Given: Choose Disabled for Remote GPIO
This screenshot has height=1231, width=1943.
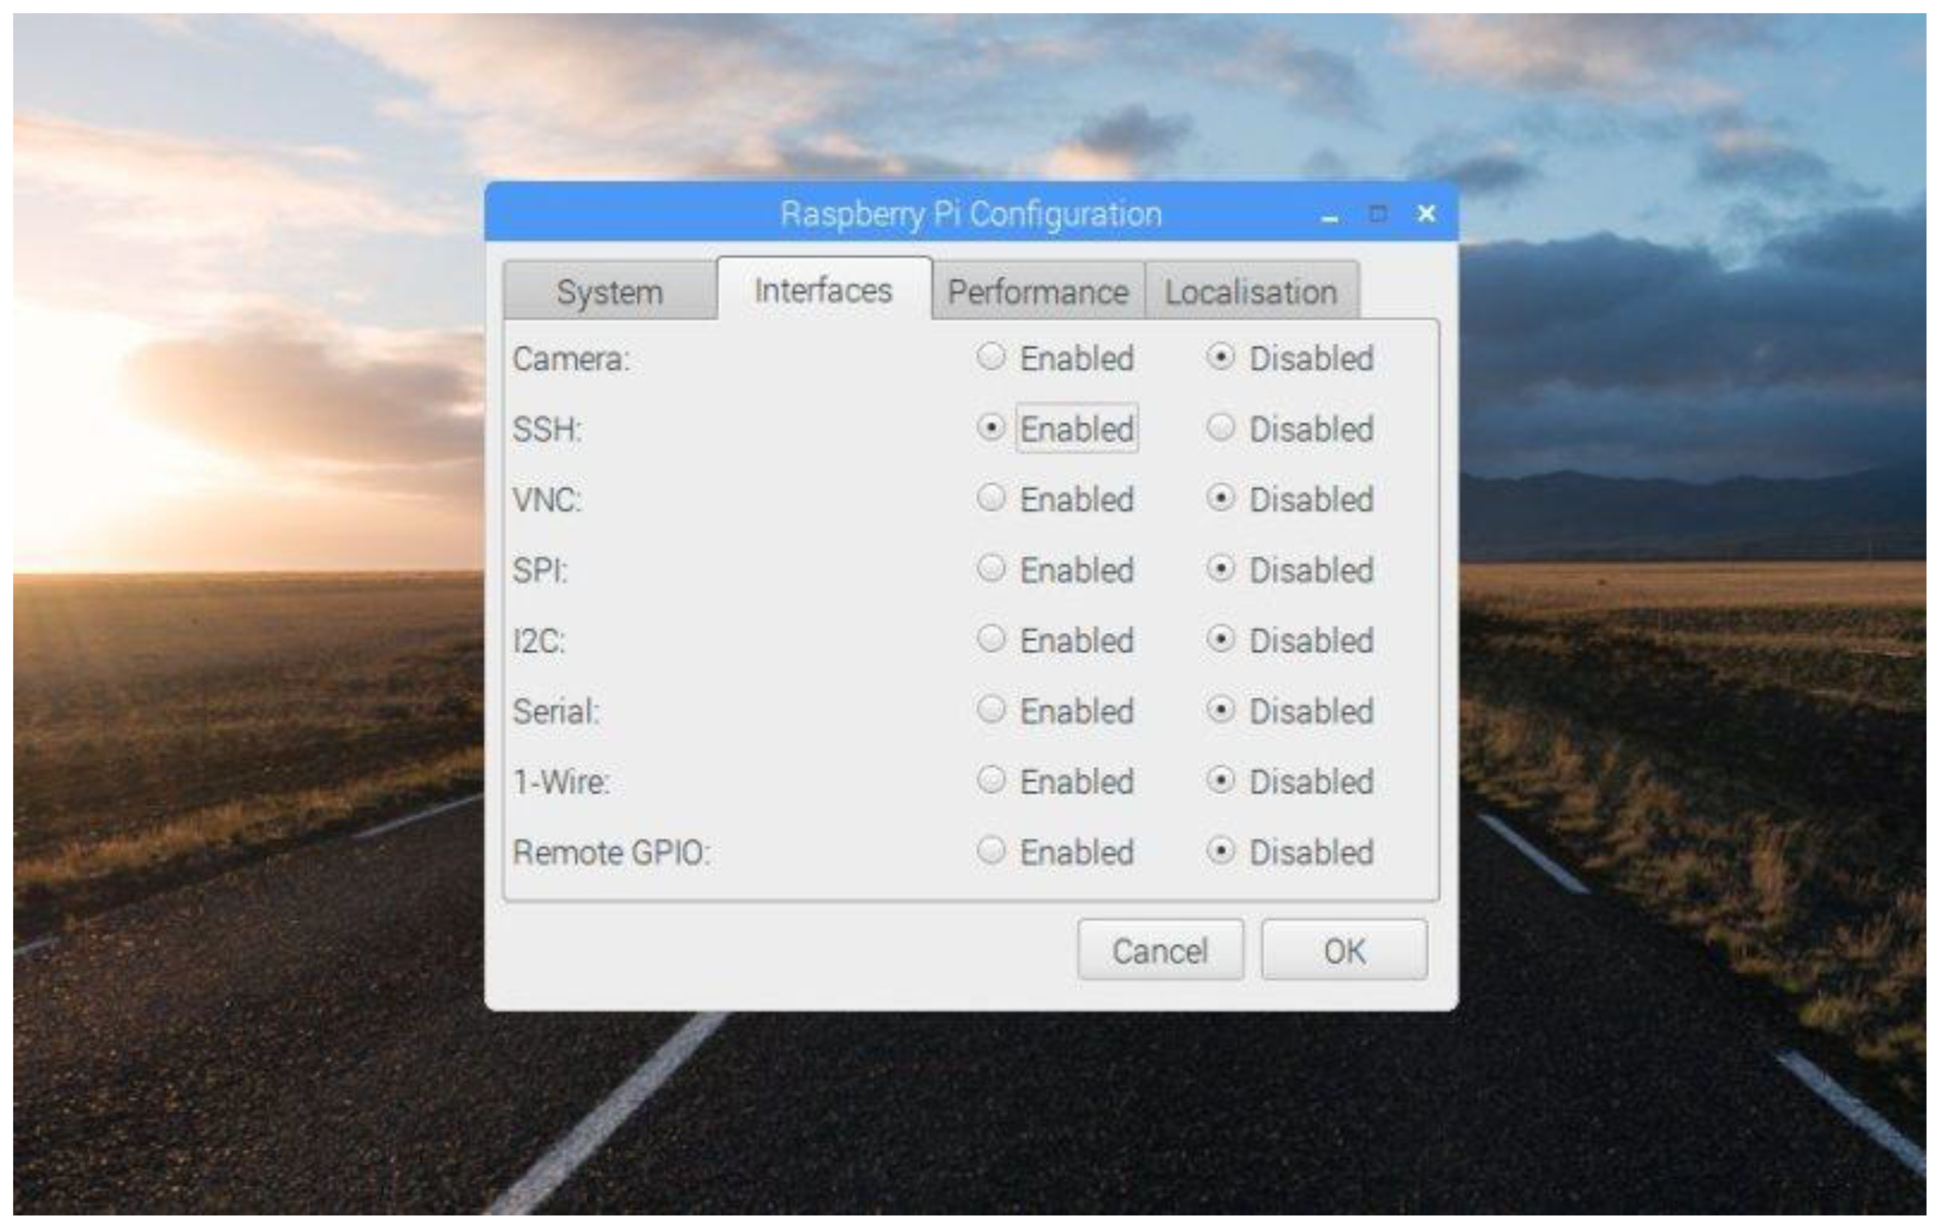Looking at the screenshot, I should coord(1221,851).
